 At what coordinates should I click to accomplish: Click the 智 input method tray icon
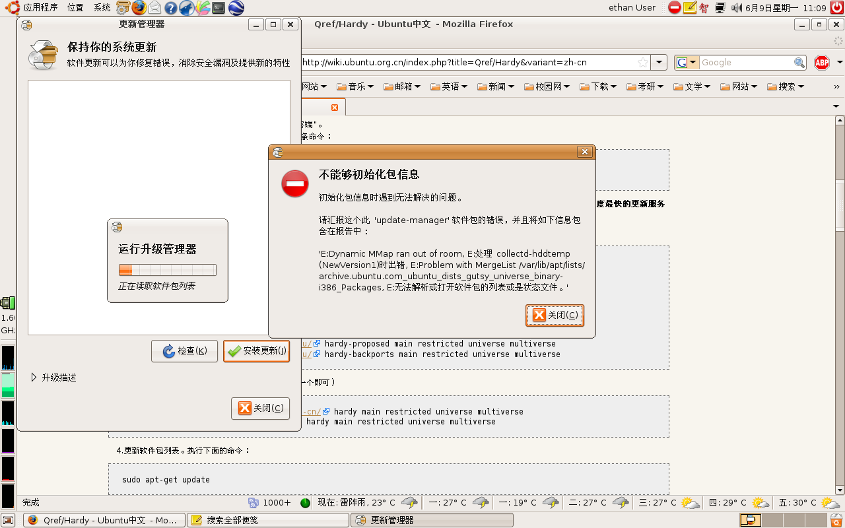click(704, 8)
